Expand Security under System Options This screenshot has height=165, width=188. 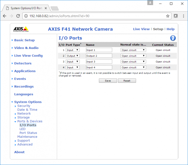(24, 106)
